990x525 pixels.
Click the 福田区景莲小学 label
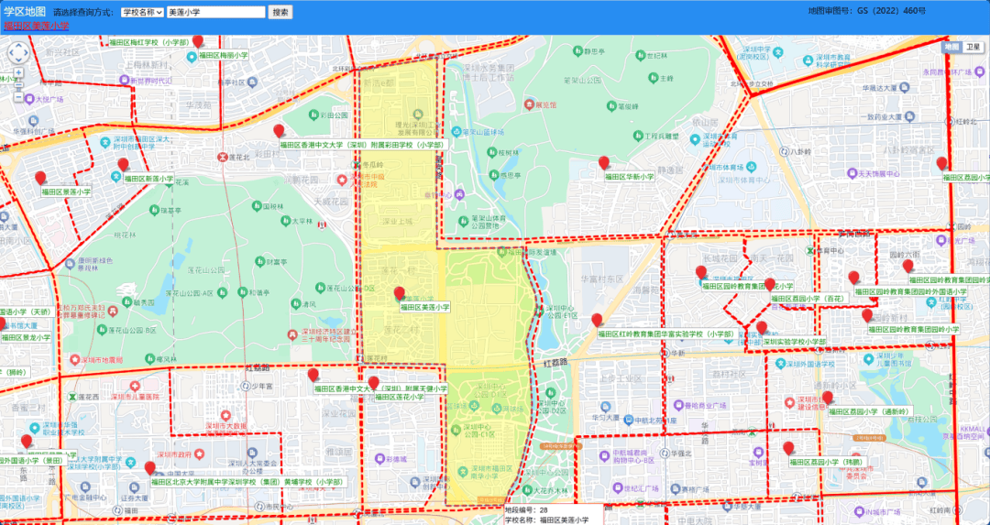66,191
